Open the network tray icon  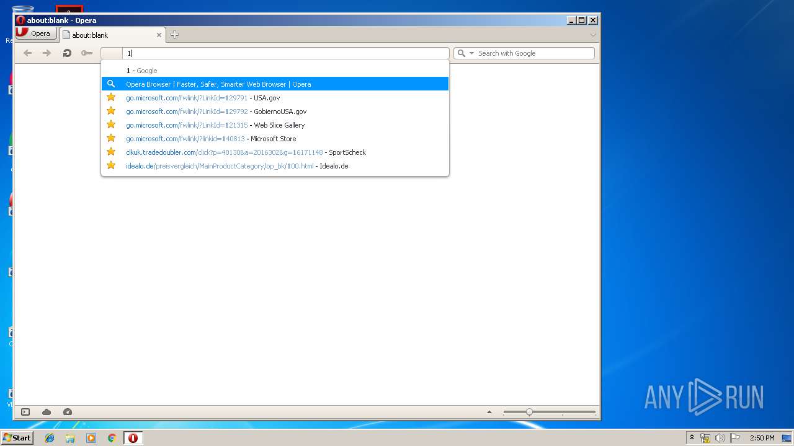click(x=705, y=438)
